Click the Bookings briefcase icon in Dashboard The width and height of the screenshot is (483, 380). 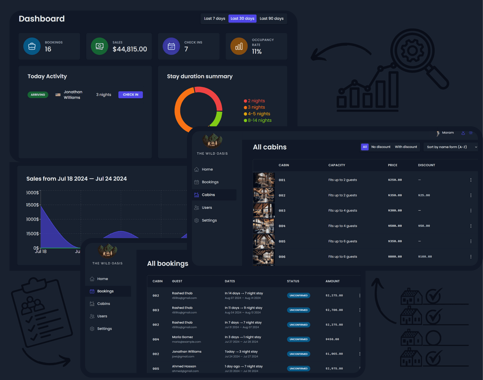coord(32,46)
